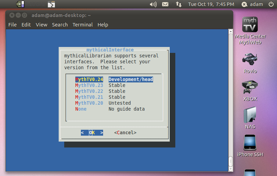Open the XBOX desktop shortcut
277x176 pixels.
(250, 91)
